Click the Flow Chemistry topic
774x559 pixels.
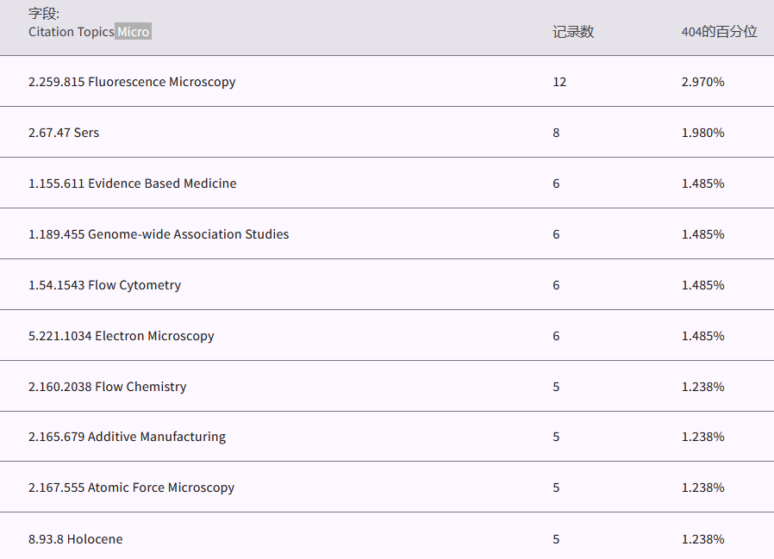coord(107,387)
